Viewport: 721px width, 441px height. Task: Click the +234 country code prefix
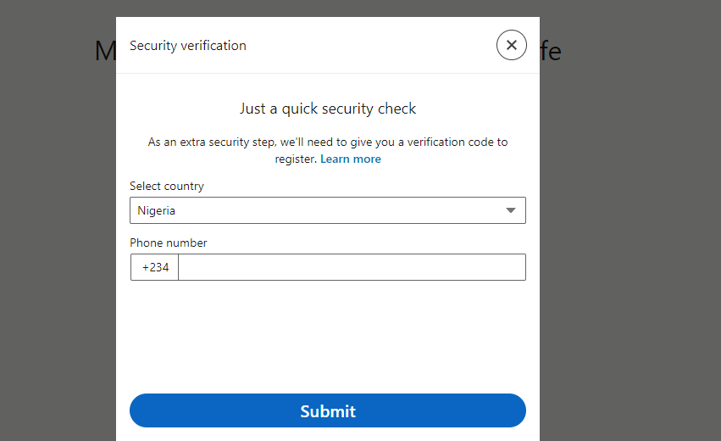155,267
